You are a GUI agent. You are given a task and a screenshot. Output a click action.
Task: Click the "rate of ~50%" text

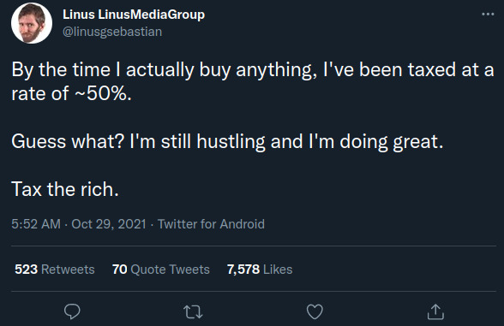tap(71, 93)
